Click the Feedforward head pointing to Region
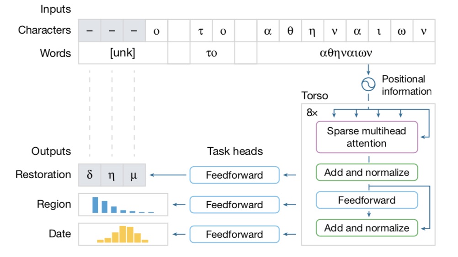The height and width of the screenshot is (257, 458). click(234, 205)
